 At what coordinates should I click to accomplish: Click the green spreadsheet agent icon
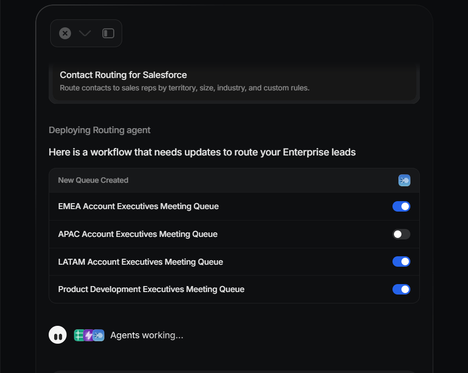click(x=79, y=335)
